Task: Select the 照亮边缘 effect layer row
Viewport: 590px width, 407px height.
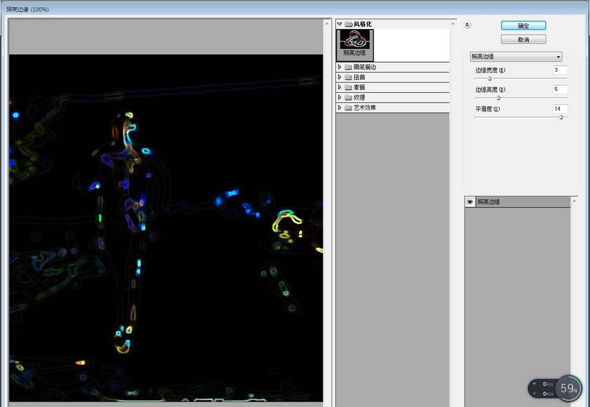Action: tap(518, 201)
